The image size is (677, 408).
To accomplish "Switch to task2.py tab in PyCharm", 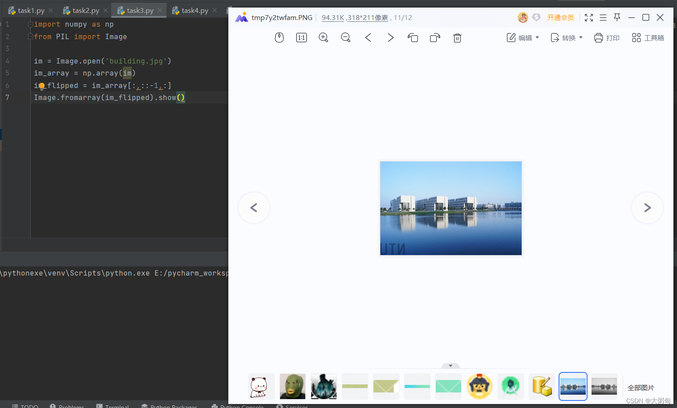I will click(86, 10).
